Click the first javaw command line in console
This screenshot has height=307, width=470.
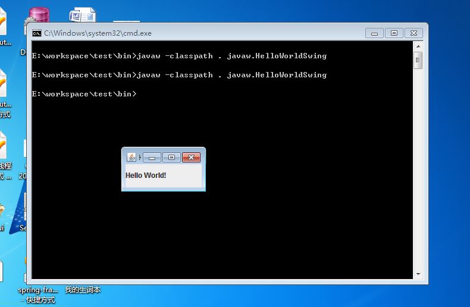pyautogui.click(x=179, y=56)
